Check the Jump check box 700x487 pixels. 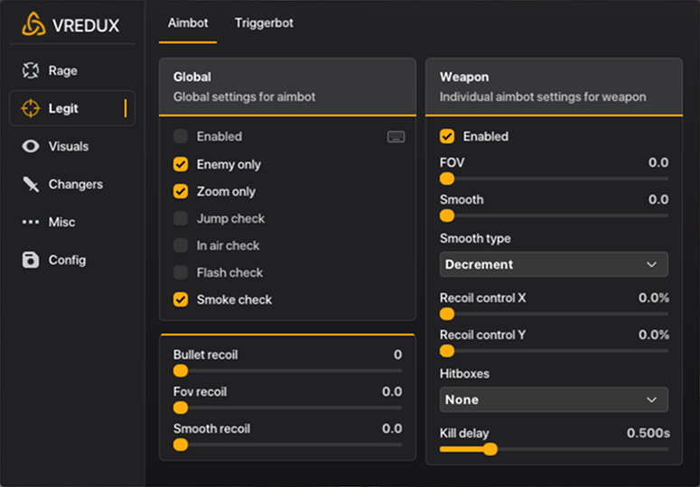[x=181, y=218]
